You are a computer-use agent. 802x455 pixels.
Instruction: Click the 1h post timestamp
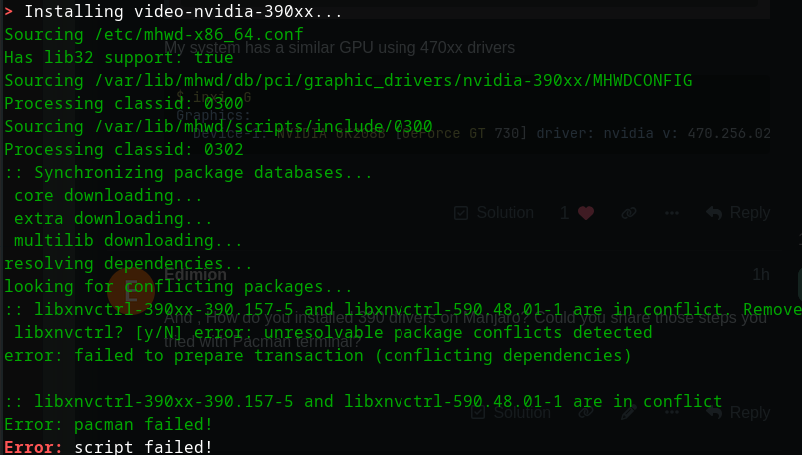(761, 275)
